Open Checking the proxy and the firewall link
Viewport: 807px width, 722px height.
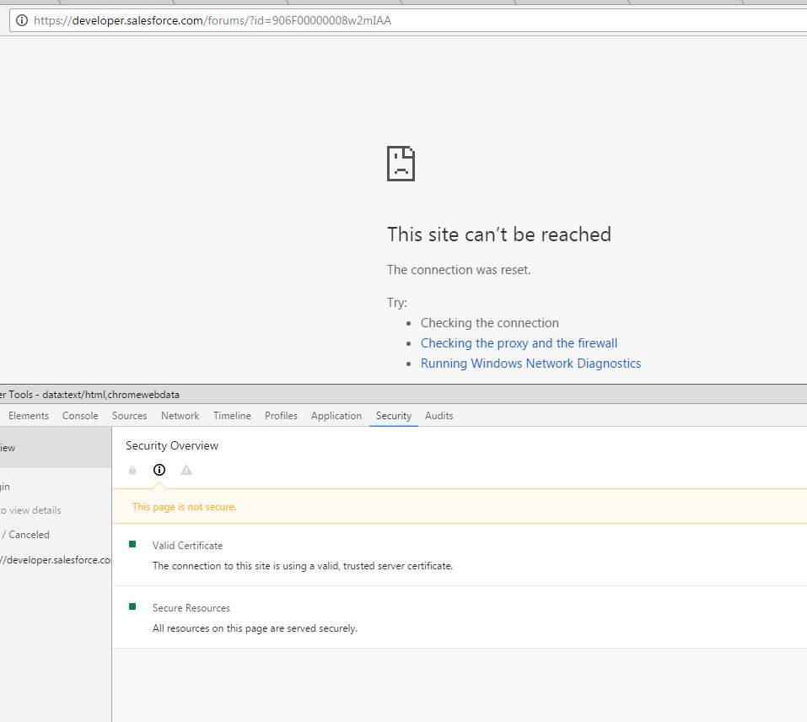tap(519, 343)
